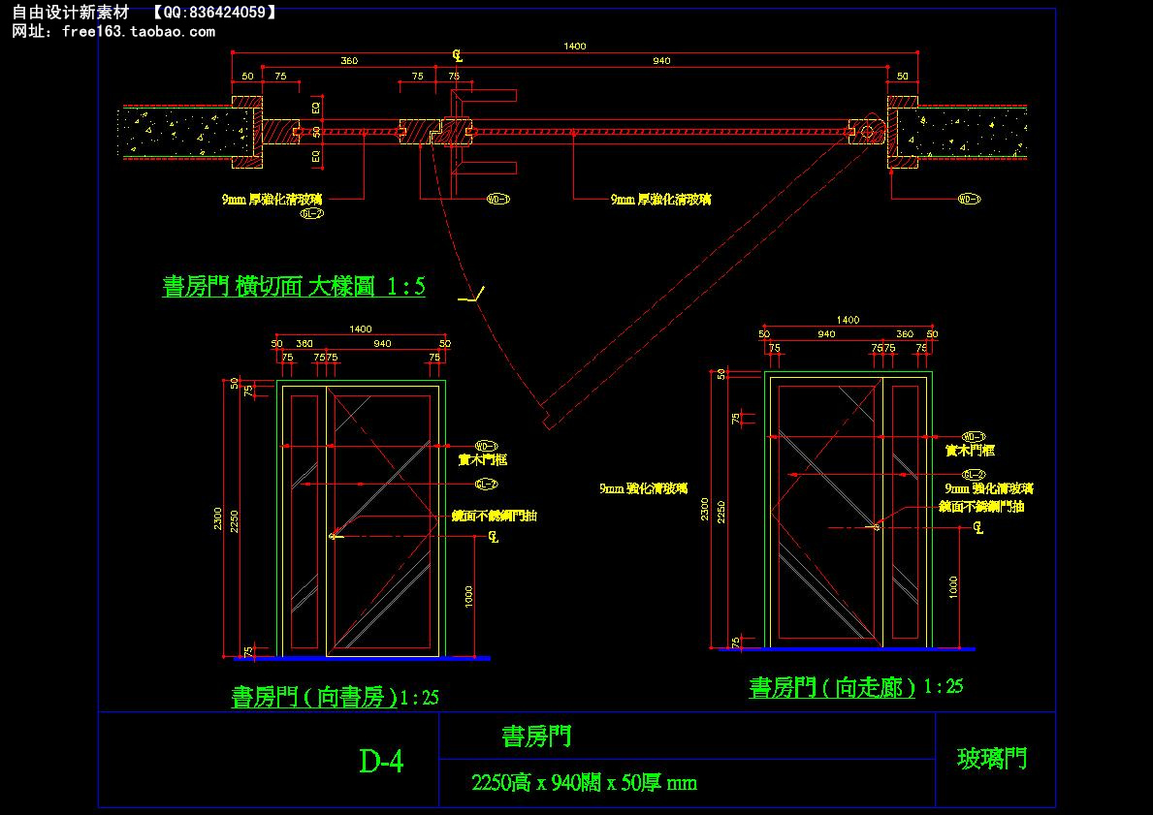Select '實木門框' label in the 向走廊 elevation
This screenshot has height=815, width=1153.
tap(970, 450)
